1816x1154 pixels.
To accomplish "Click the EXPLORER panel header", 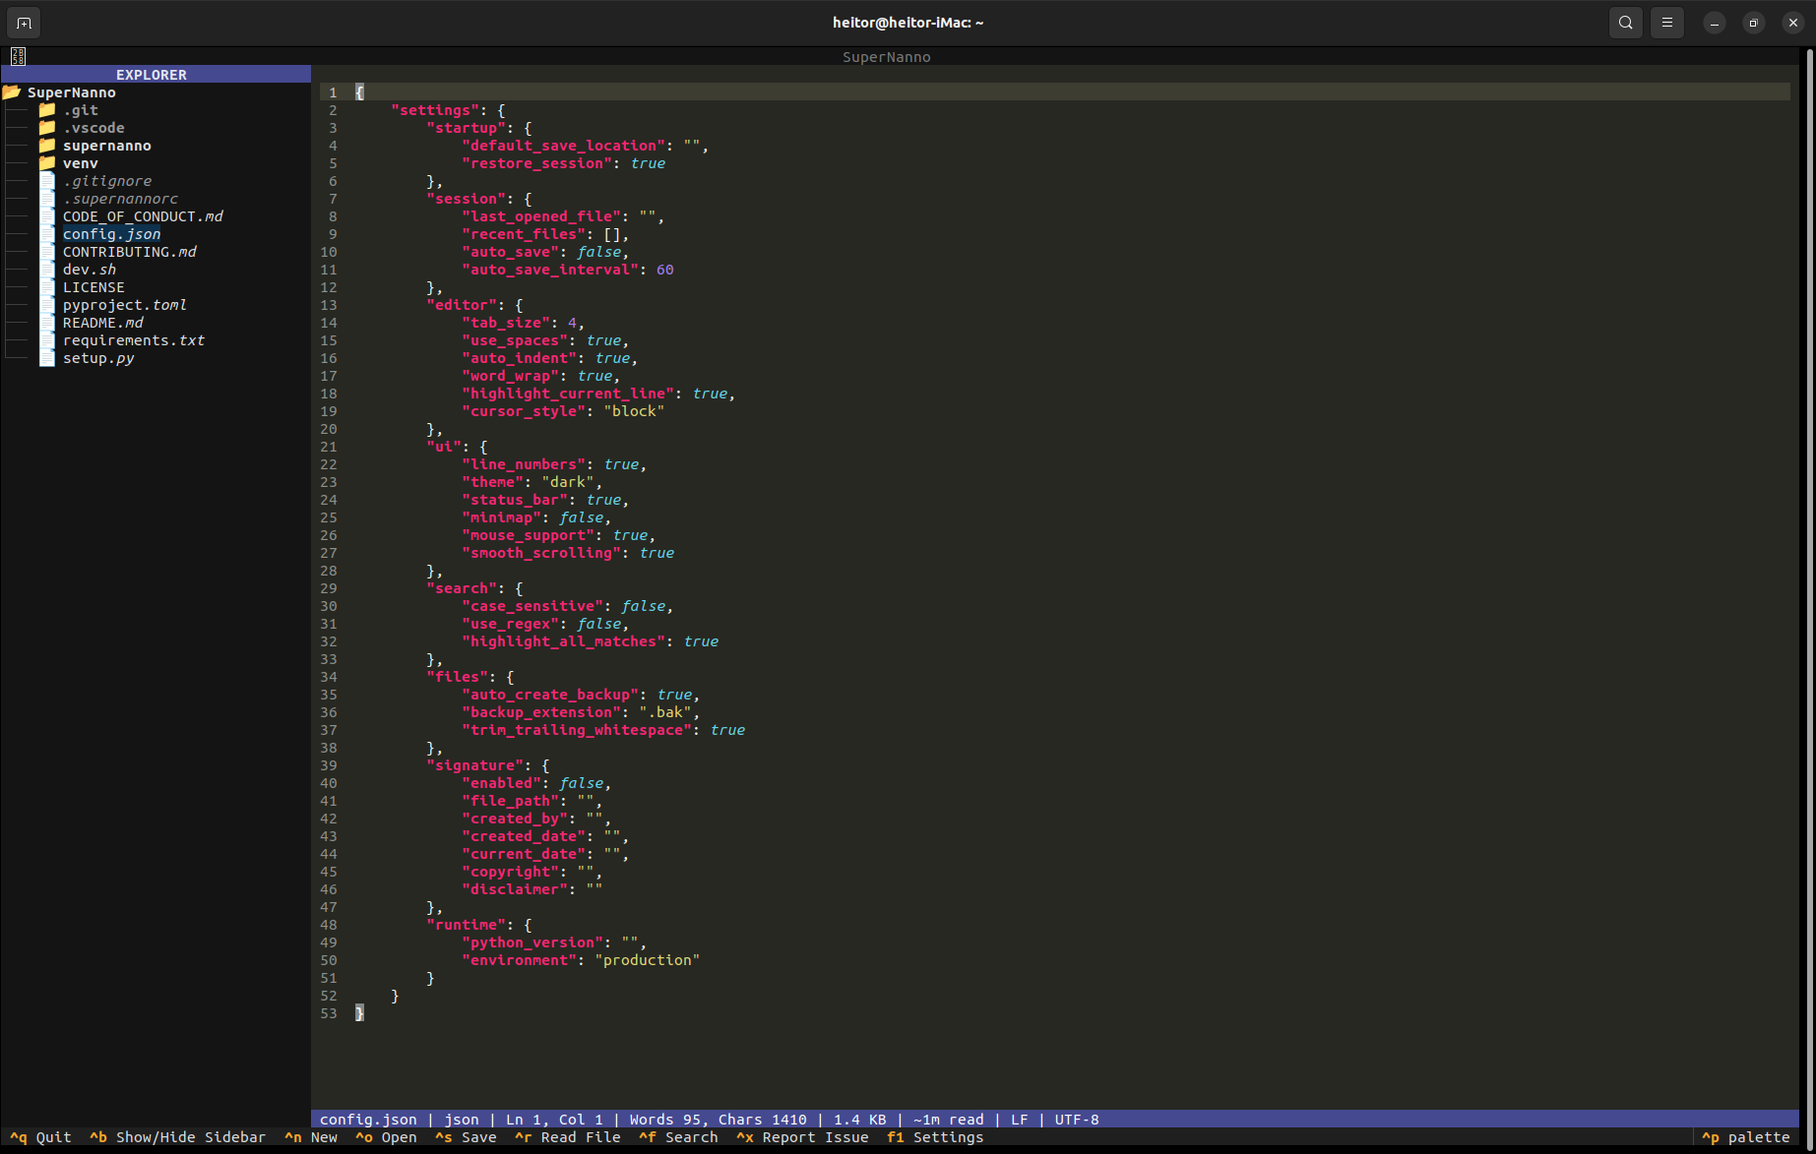I will (156, 75).
